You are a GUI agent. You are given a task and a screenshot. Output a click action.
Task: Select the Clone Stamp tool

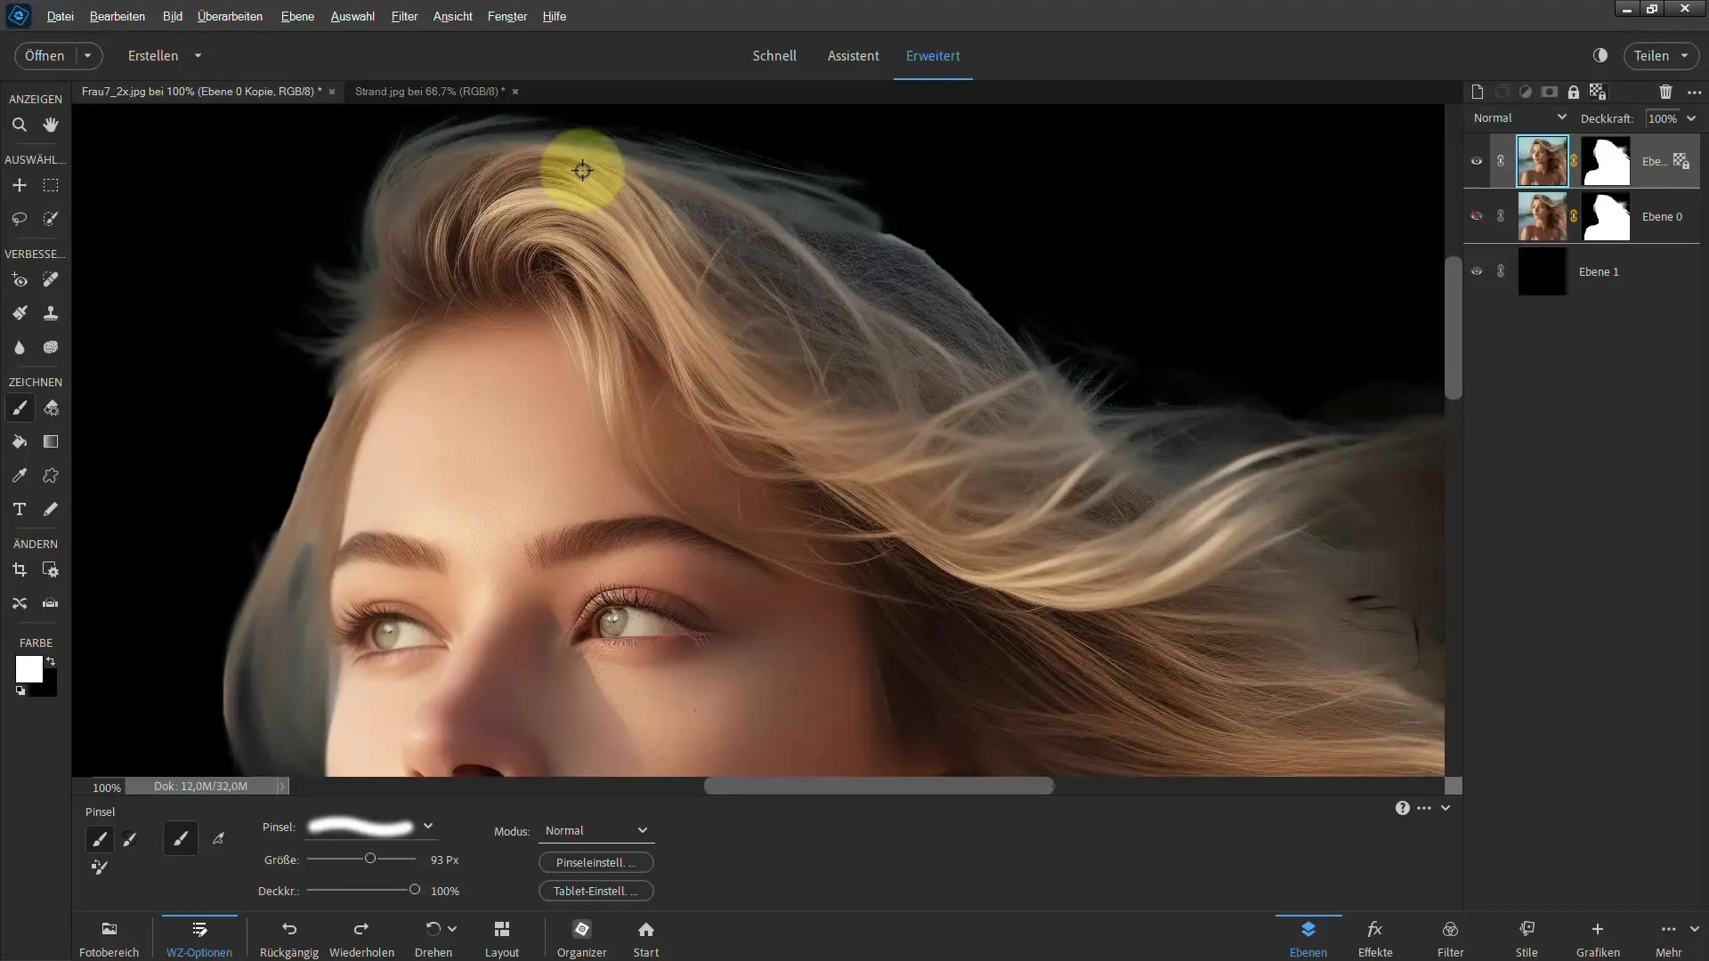click(x=51, y=313)
